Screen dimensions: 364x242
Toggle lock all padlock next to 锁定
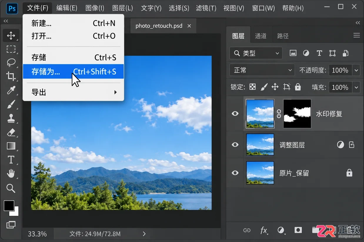[298, 87]
